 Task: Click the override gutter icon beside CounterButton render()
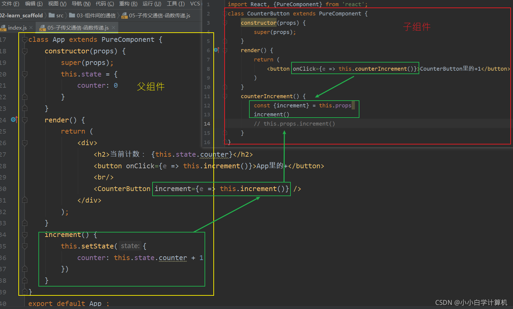click(x=217, y=50)
